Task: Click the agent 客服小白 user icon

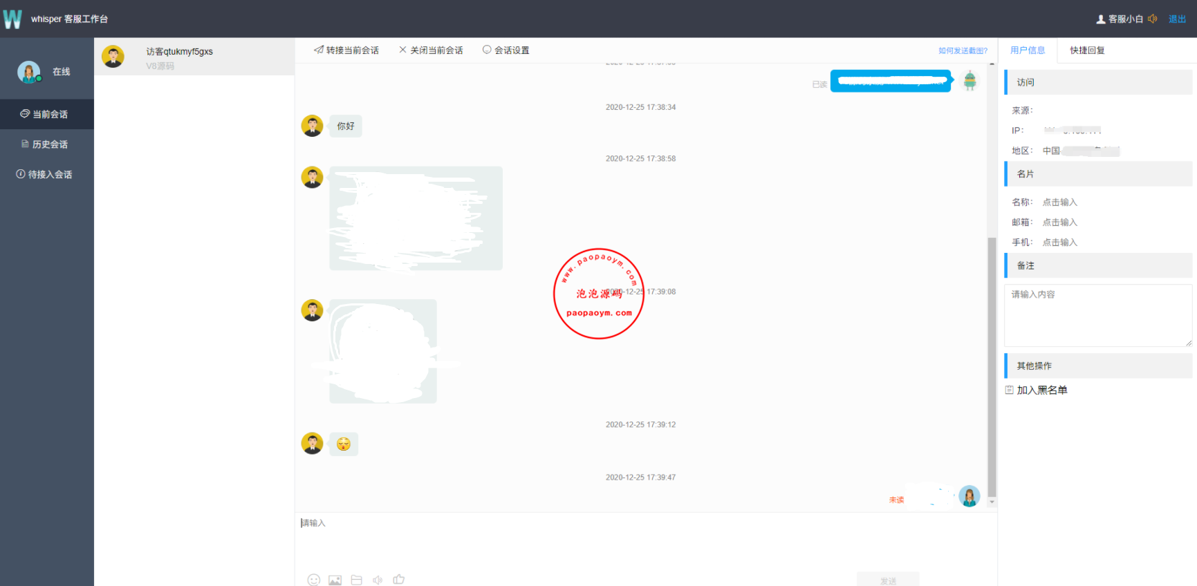Action: pyautogui.click(x=1101, y=19)
